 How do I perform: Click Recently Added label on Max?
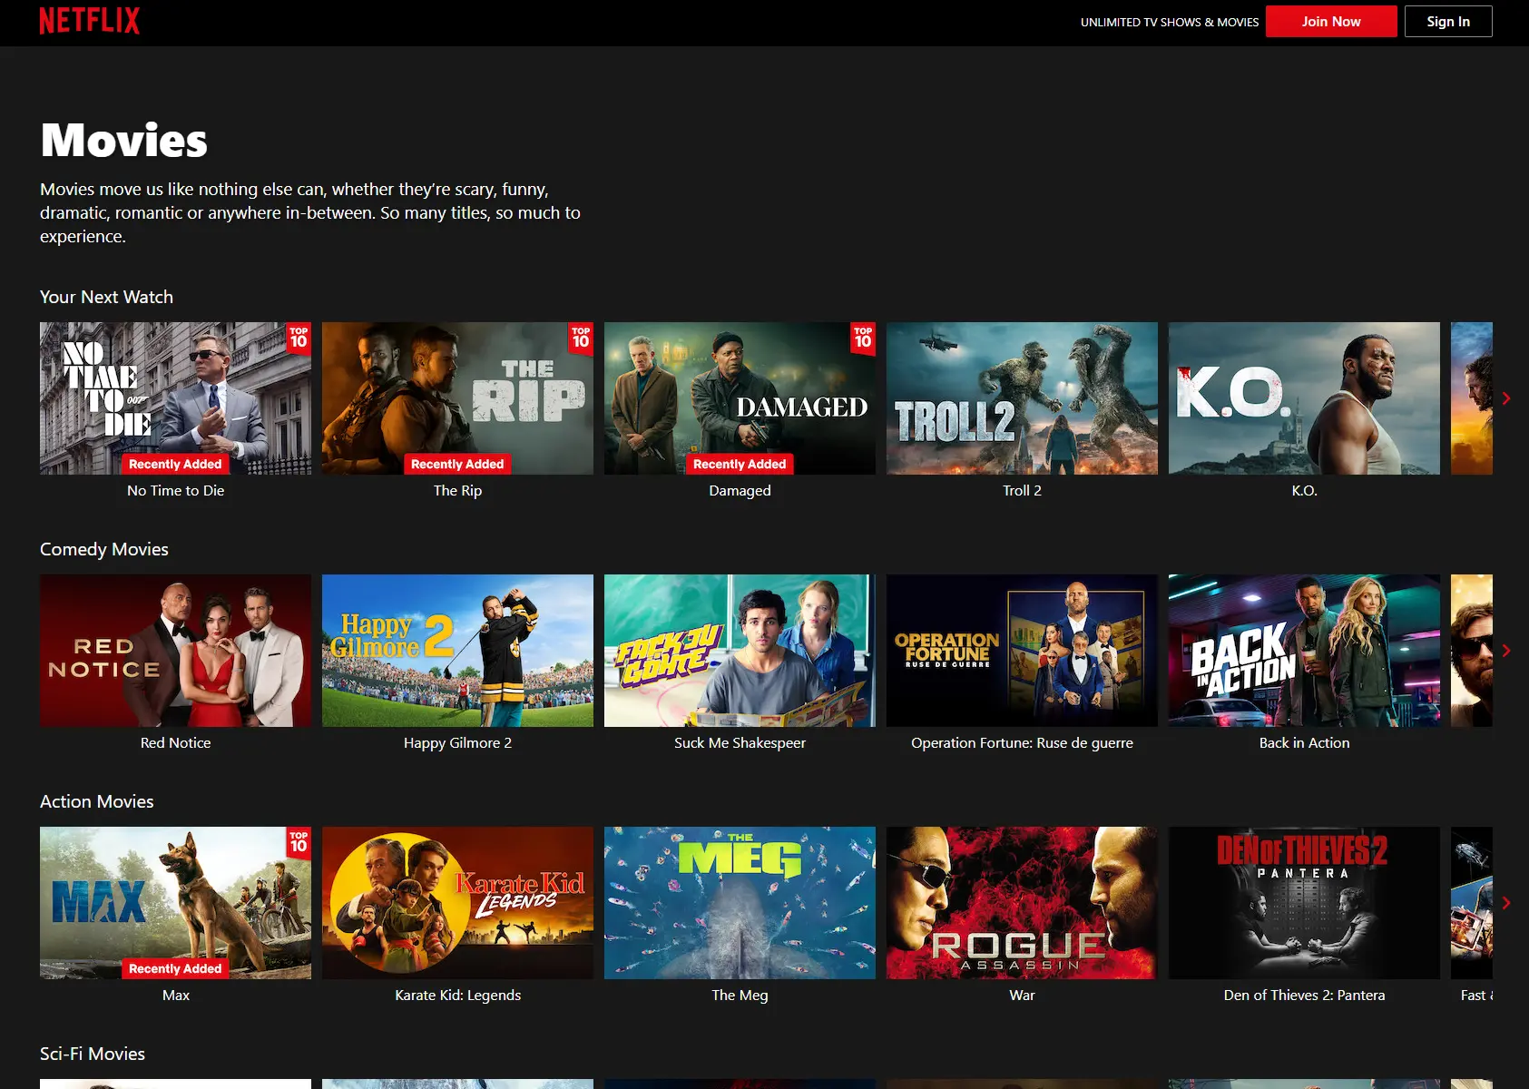point(175,968)
